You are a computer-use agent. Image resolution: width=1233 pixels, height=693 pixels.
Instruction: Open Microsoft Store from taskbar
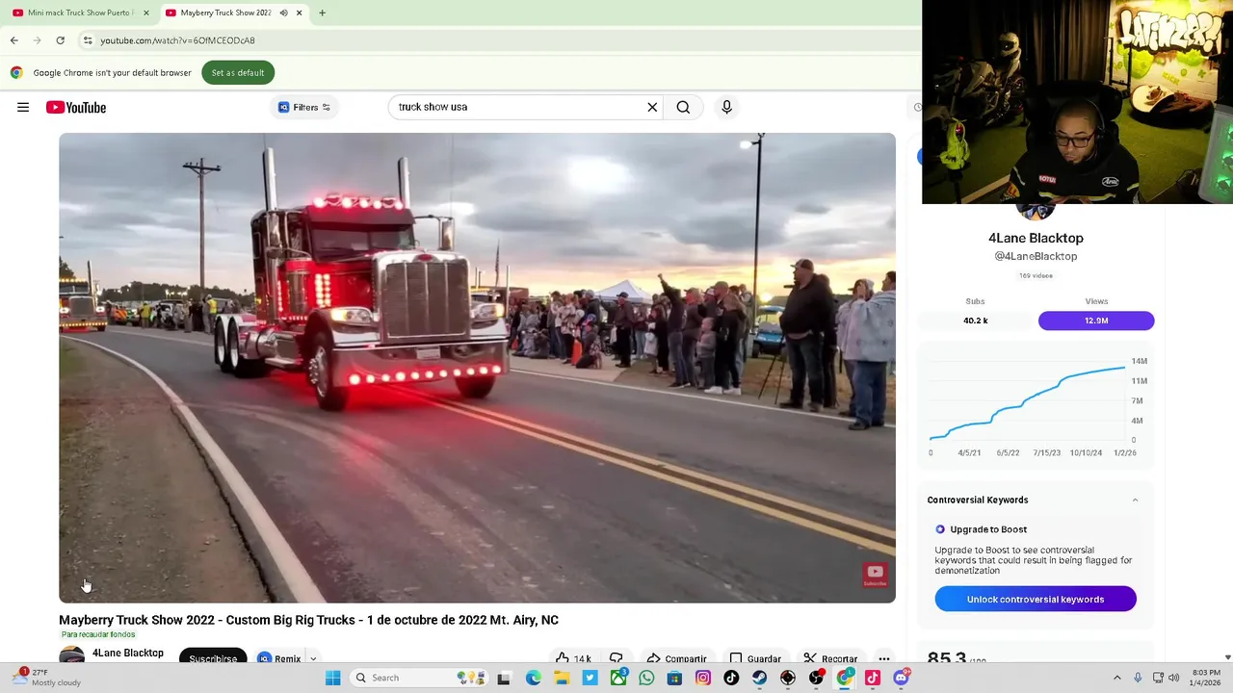675,678
